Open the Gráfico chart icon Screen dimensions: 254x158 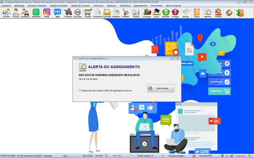point(136,13)
